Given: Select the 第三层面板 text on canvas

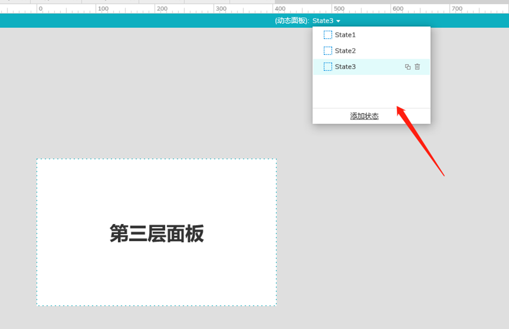Looking at the screenshot, I should (x=157, y=233).
